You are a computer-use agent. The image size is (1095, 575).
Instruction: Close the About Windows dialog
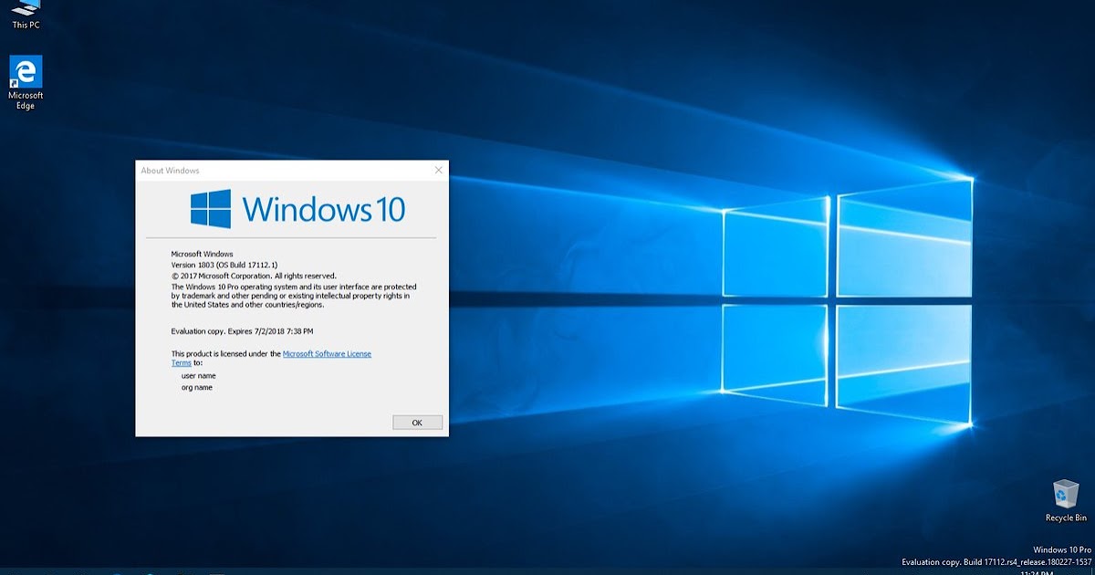[438, 170]
